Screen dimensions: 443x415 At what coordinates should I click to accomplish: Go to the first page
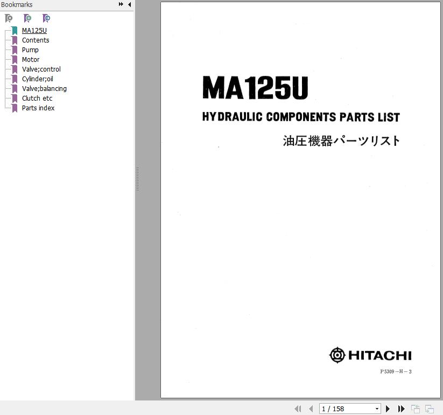(x=298, y=409)
